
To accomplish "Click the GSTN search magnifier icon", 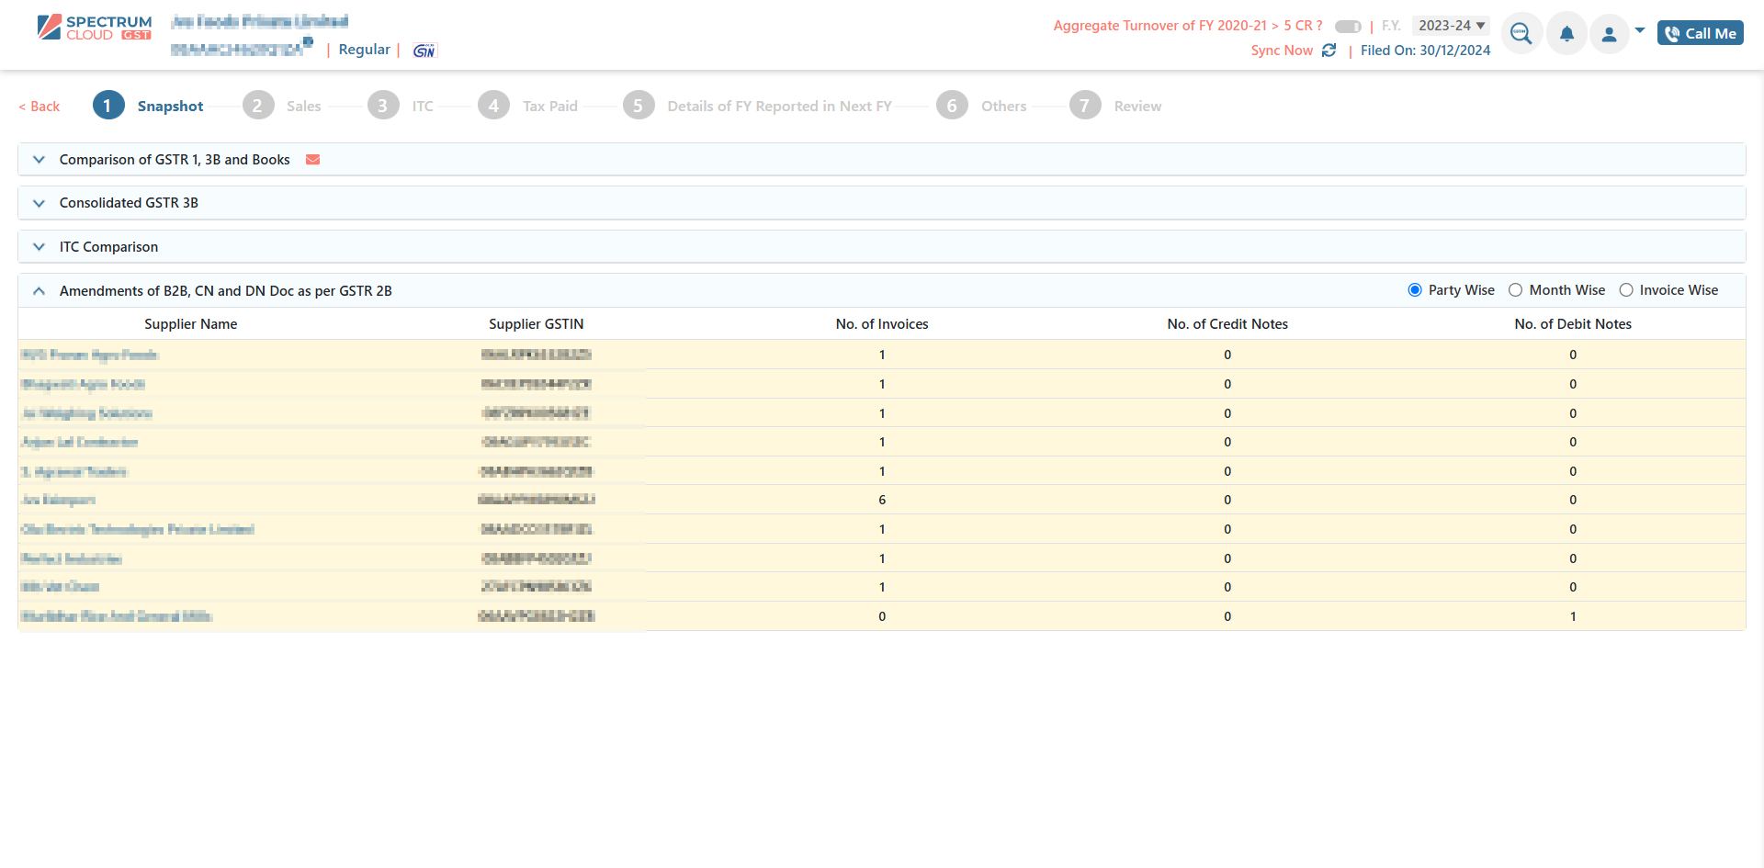I will [x=1521, y=34].
